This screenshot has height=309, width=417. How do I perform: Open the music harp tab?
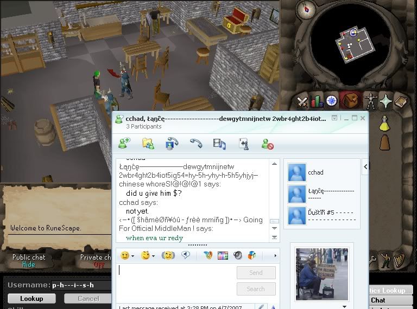tap(399, 261)
